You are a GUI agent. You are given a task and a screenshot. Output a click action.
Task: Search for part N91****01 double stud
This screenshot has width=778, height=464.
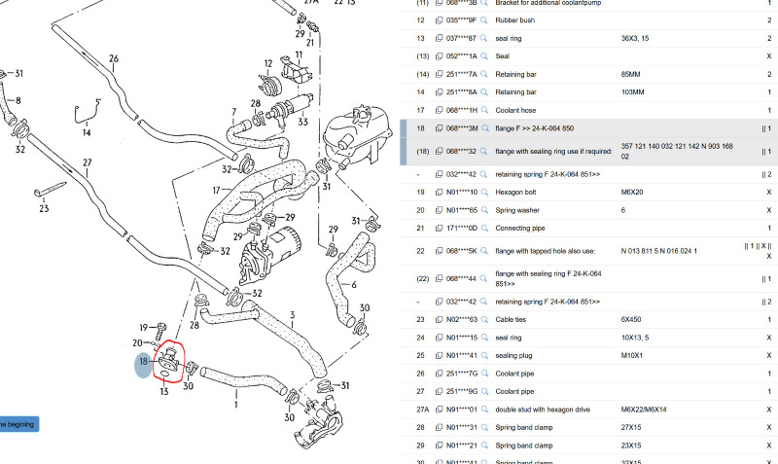[483, 410]
